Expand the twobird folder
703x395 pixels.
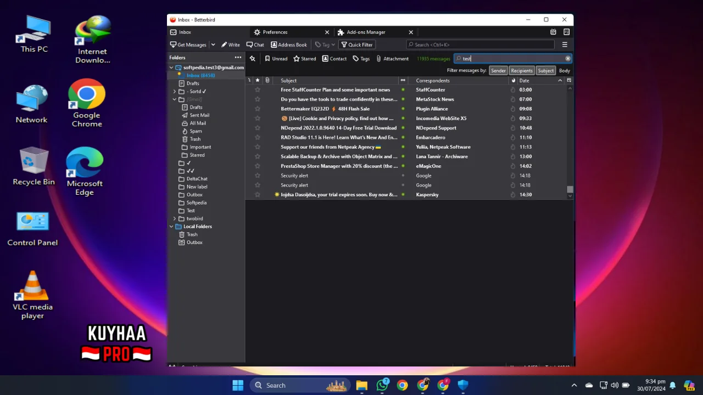175,219
